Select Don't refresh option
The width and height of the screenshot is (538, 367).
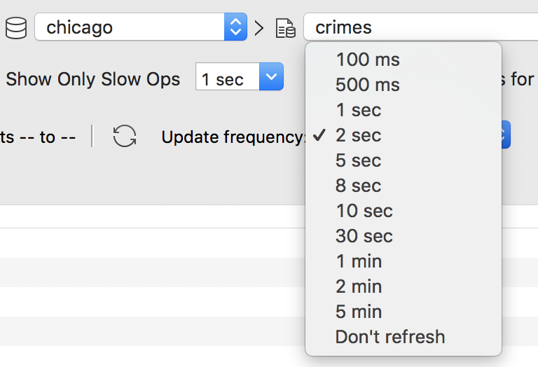point(403,337)
